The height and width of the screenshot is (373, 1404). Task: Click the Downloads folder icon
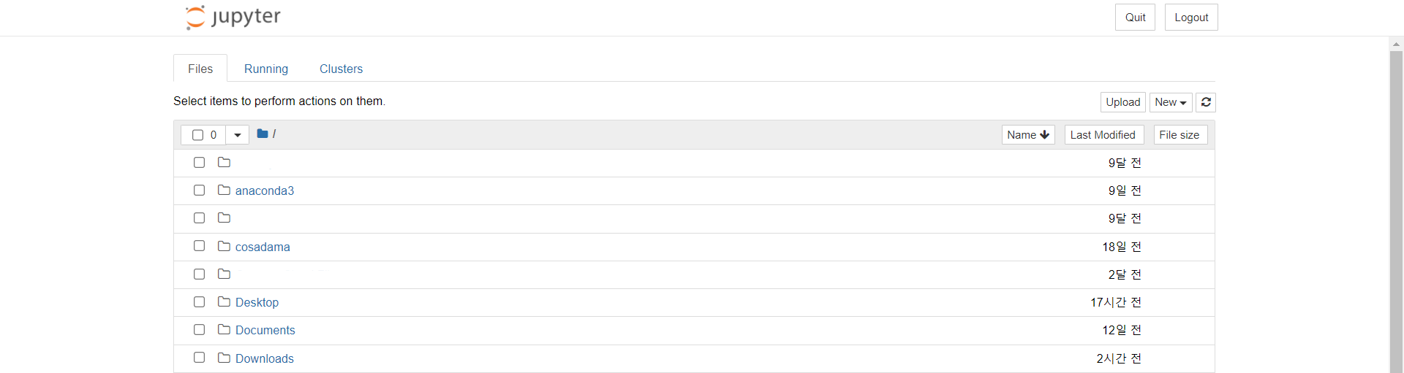224,358
